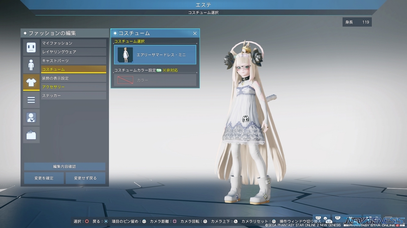Click the square button icon beside カメラ距離
The image size is (407, 228).
pyautogui.click(x=174, y=222)
